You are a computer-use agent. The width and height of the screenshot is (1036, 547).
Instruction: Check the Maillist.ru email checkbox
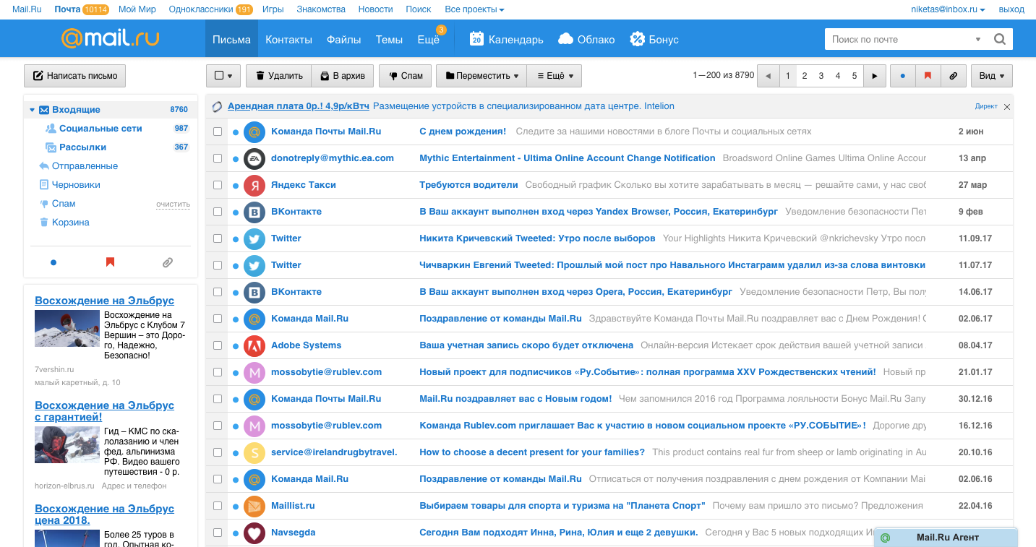click(218, 506)
